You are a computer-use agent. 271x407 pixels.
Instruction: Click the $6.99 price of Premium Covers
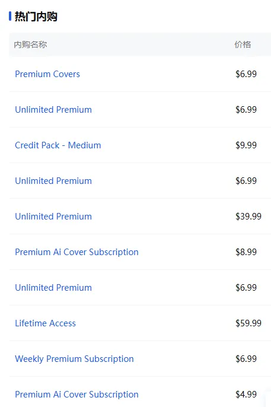tap(246, 74)
